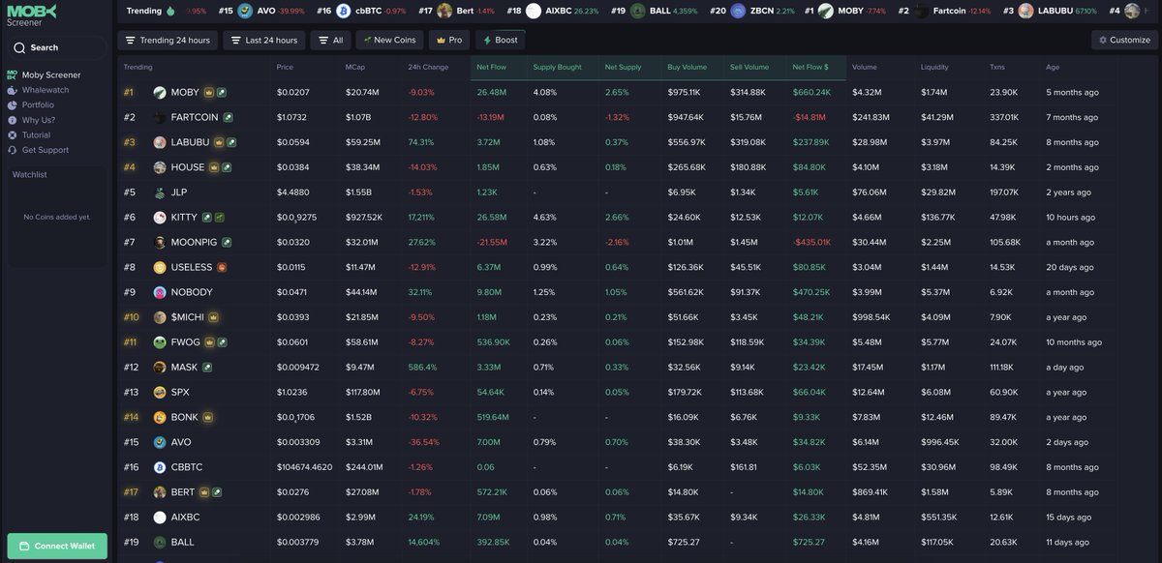Sort by the Price column header

(x=285, y=67)
